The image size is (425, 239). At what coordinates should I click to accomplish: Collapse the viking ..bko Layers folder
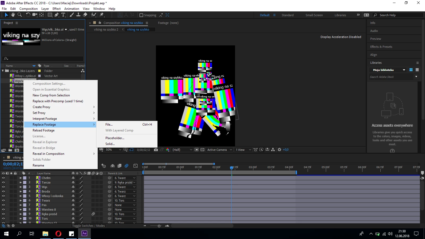[x=3, y=71]
